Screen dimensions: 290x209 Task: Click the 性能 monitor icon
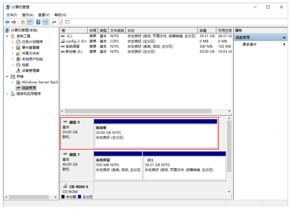pyautogui.click(x=18, y=65)
